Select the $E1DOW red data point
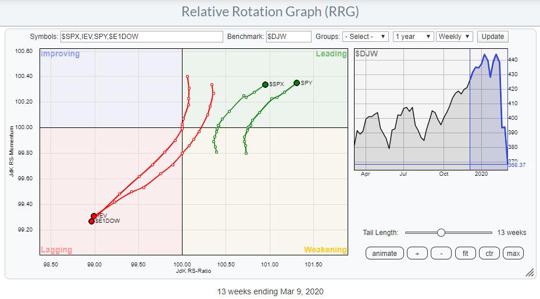The image size is (540, 299). pos(91,221)
